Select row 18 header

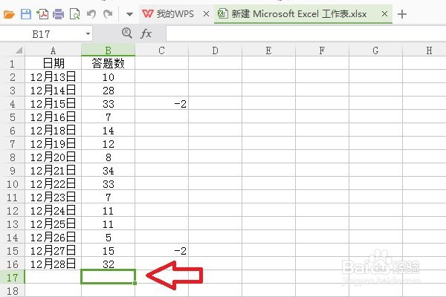tap(12, 290)
